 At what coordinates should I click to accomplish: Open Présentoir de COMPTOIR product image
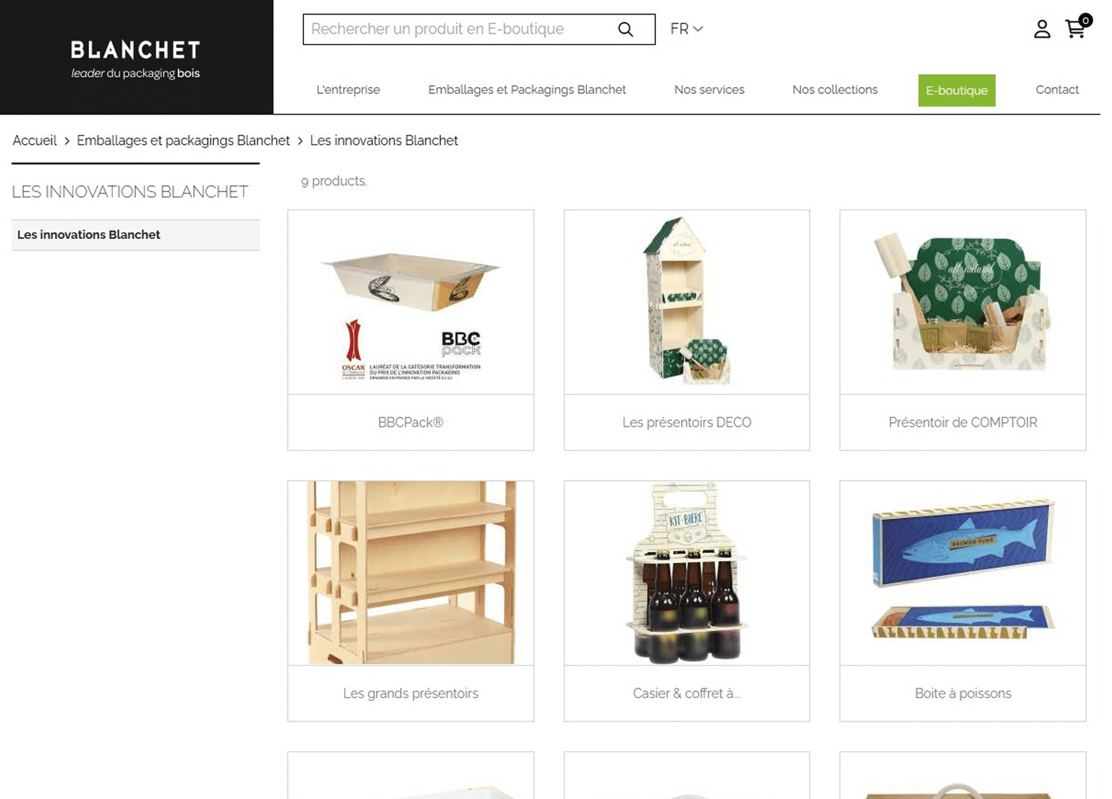(963, 302)
